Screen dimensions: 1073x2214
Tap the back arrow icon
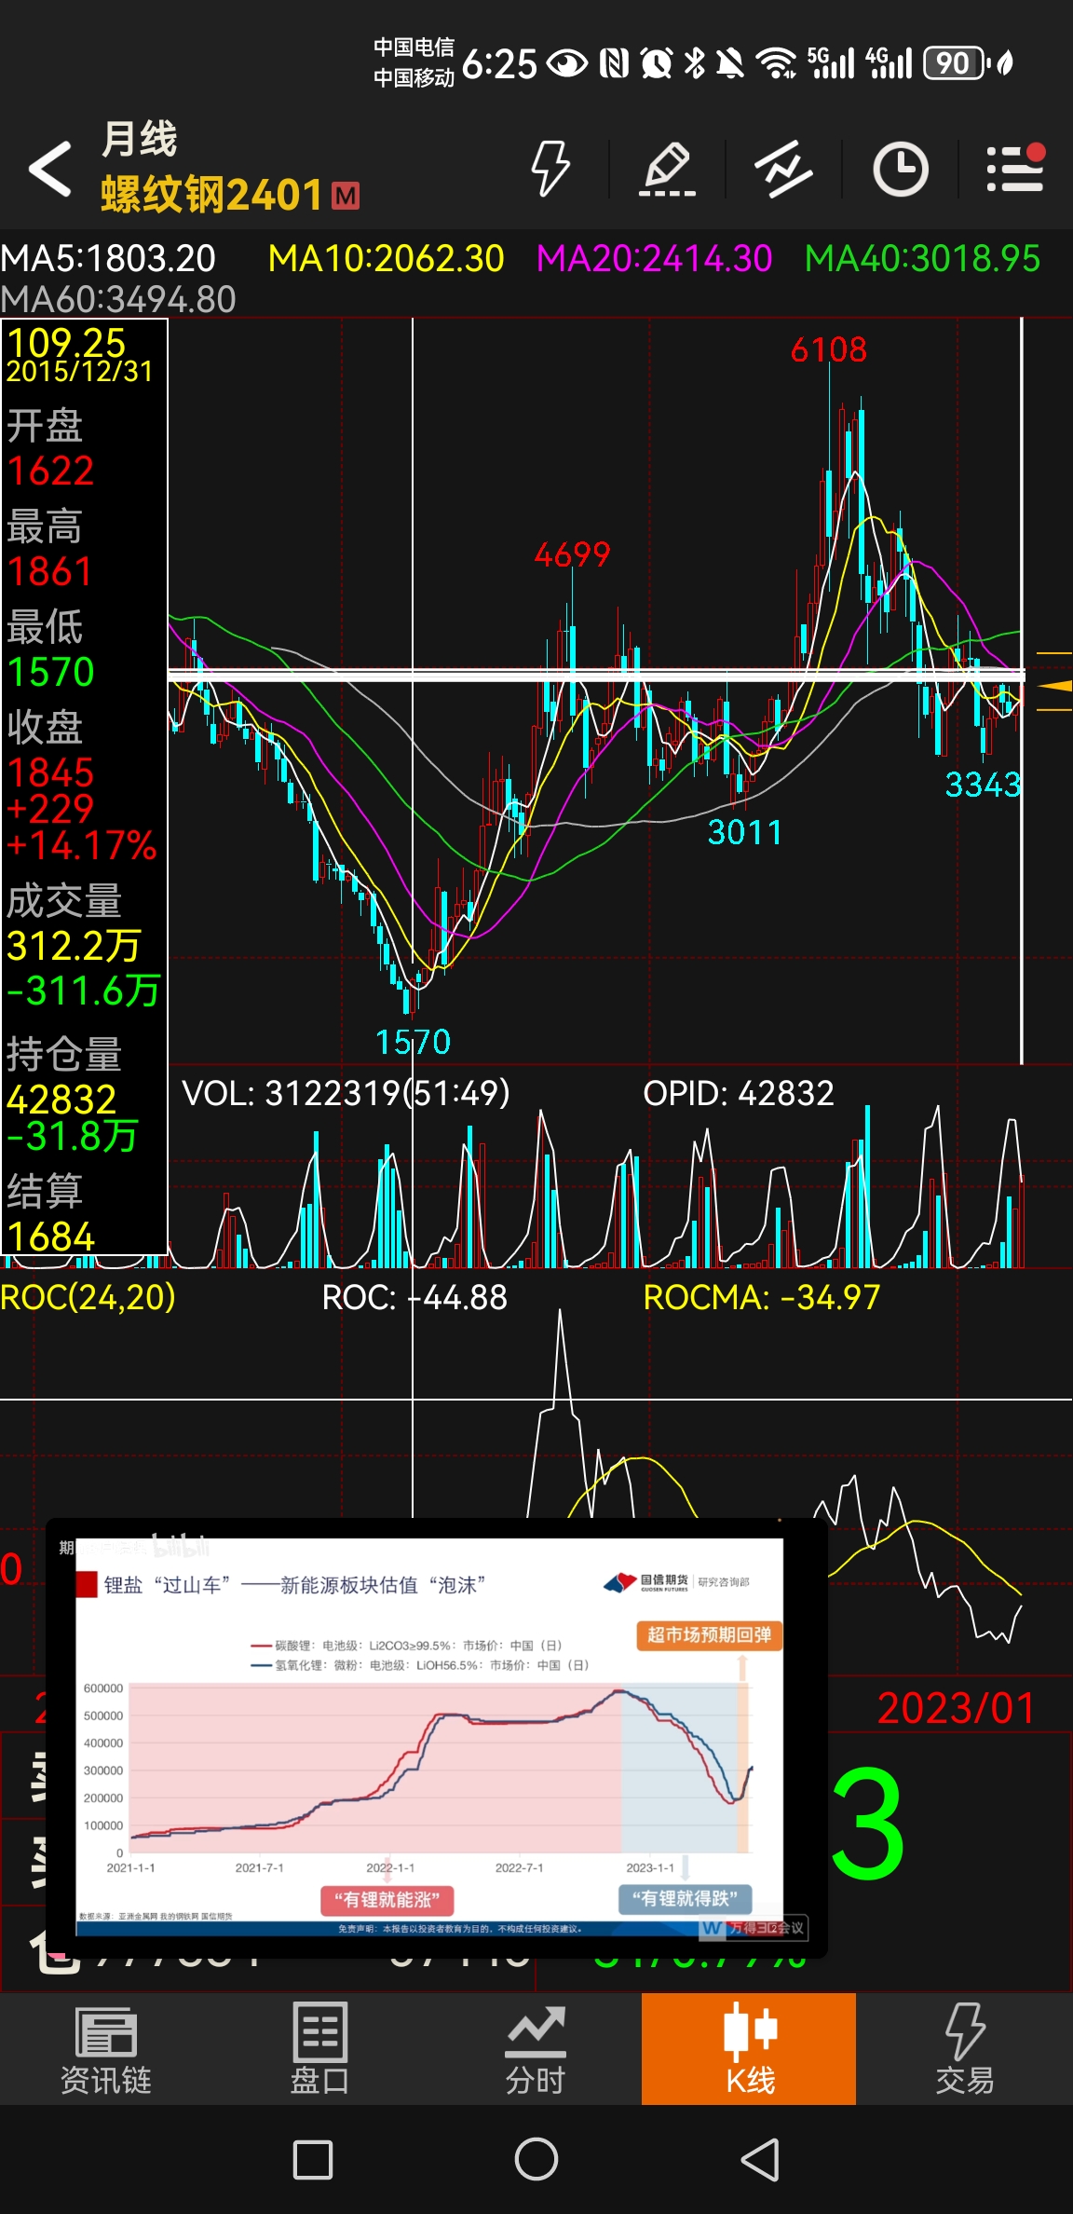click(x=50, y=169)
